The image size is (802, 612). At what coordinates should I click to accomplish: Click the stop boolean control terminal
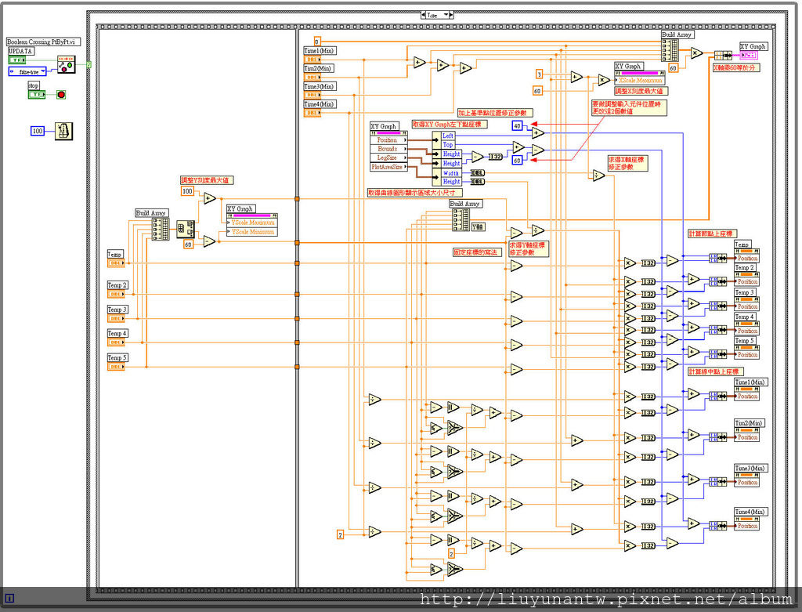[37, 95]
